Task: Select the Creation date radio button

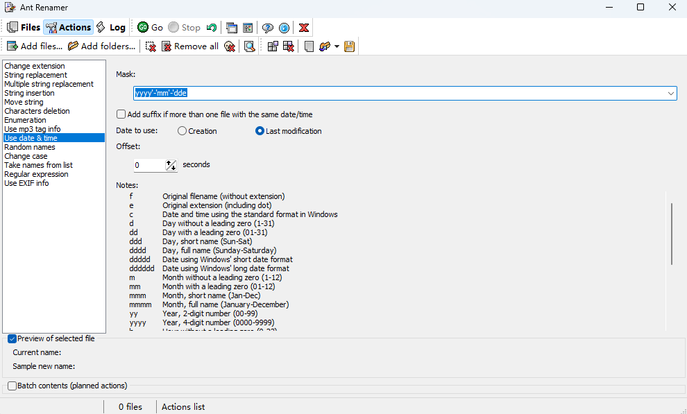Action: pos(183,131)
